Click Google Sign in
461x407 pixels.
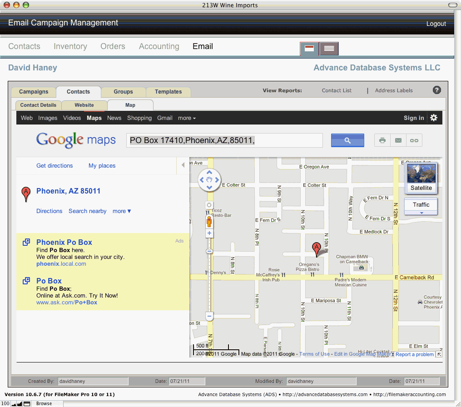pyautogui.click(x=414, y=118)
